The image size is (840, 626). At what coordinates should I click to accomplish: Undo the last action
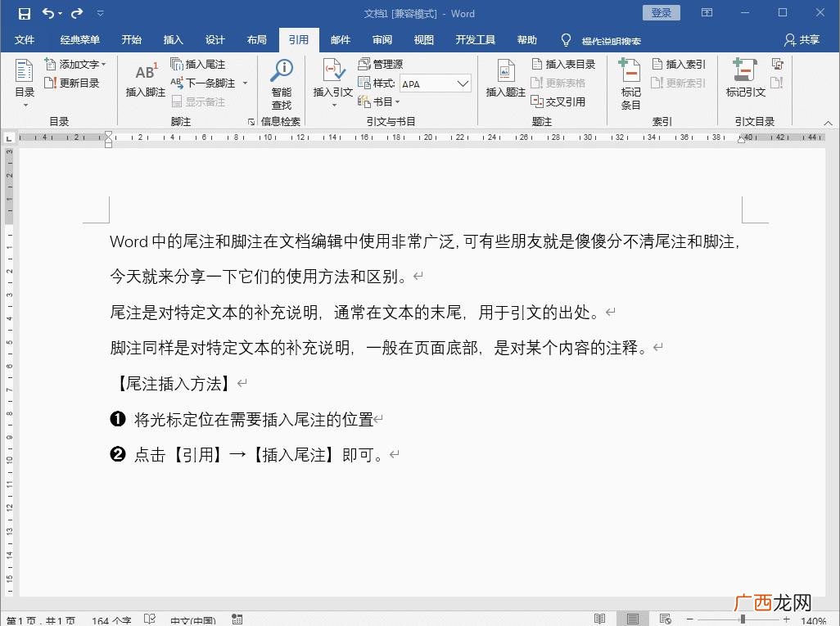pyautogui.click(x=48, y=13)
